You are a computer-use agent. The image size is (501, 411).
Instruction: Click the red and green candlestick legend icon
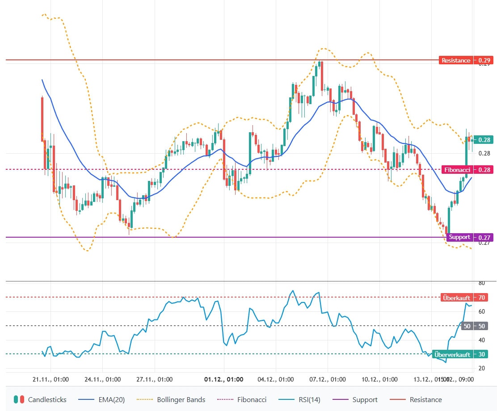(18, 400)
